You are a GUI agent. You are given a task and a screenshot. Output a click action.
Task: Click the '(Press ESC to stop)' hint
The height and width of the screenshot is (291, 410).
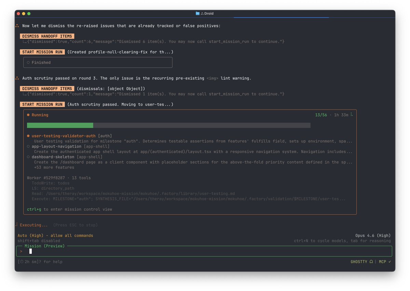(76, 225)
